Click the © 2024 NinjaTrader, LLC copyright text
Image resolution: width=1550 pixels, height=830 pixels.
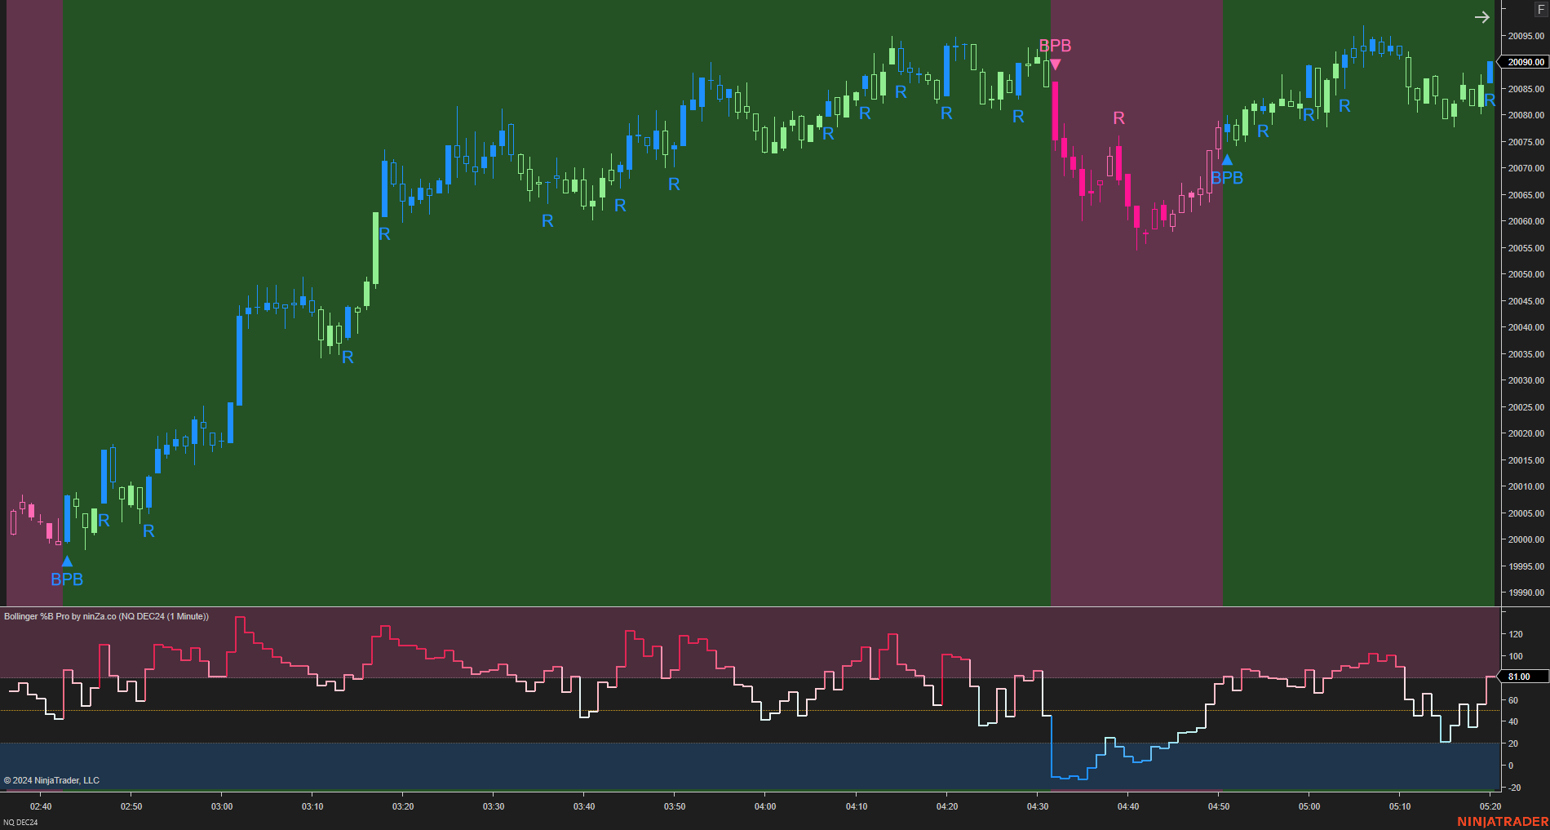51,780
